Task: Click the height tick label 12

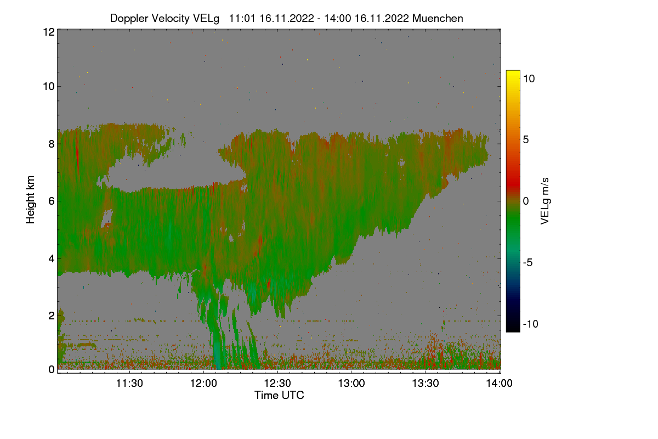Action: (48, 32)
